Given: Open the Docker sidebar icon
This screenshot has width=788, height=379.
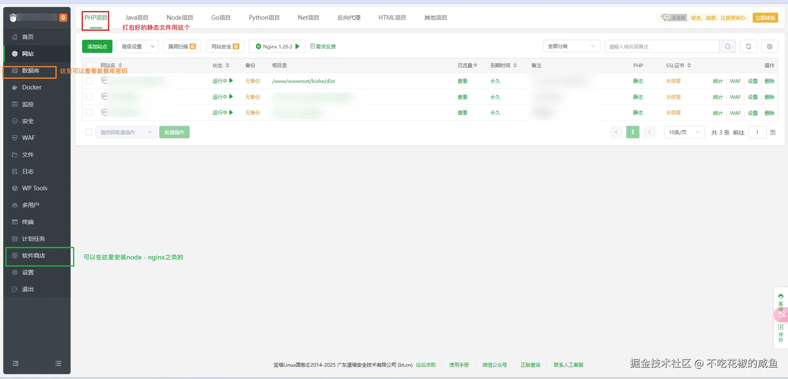Looking at the screenshot, I should [15, 87].
